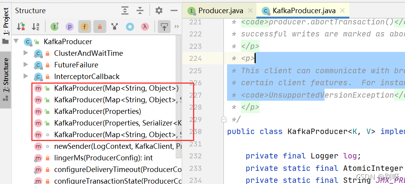The width and height of the screenshot is (405, 184).
Task: Click public visibility icon beside KafkaProducer(Properties)
Action: (x=47, y=112)
